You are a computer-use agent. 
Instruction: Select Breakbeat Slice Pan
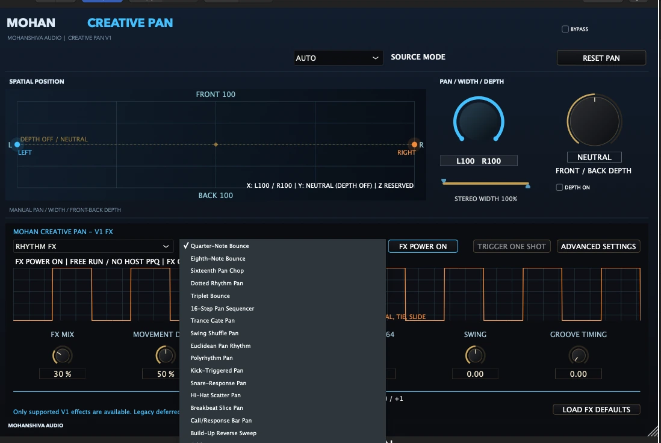(282, 407)
